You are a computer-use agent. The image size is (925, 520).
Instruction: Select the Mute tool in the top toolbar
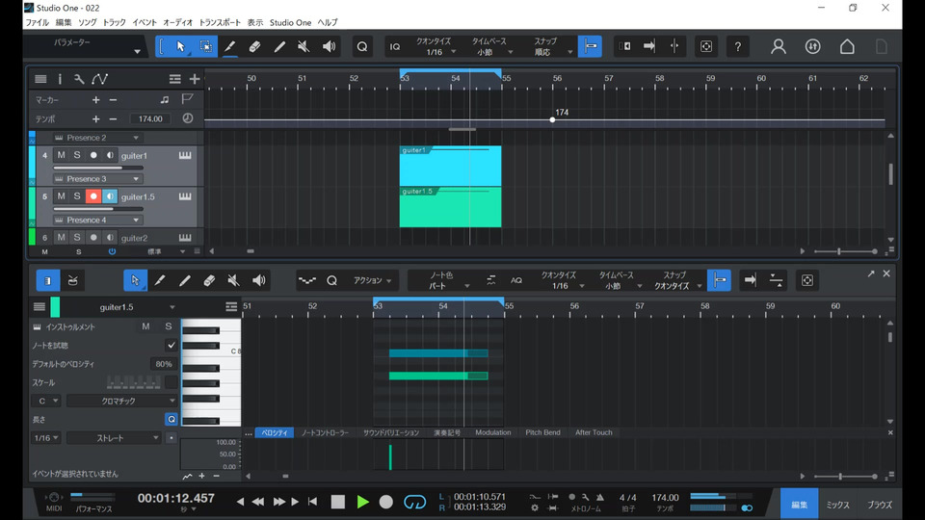click(304, 46)
